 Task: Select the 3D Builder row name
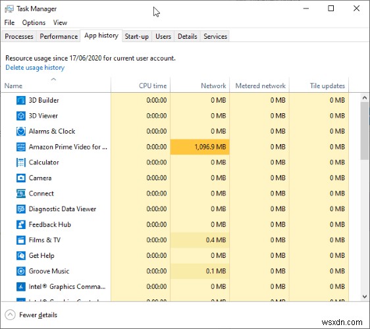tap(43, 100)
